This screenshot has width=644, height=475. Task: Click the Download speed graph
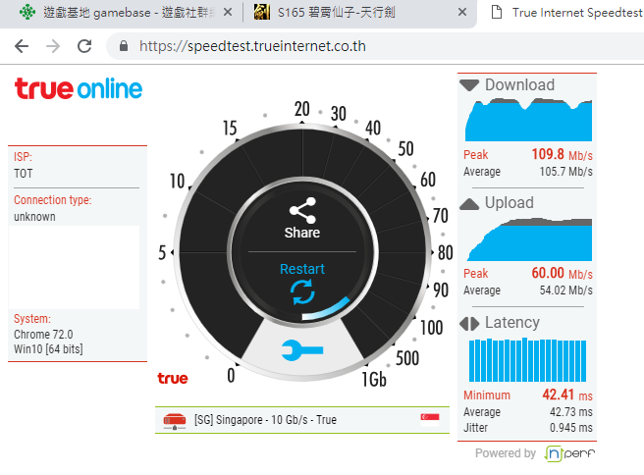tap(528, 120)
